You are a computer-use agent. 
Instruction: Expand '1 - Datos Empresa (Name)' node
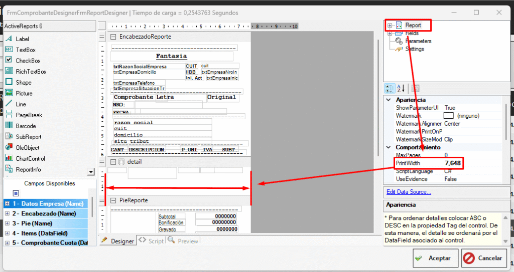pyautogui.click(x=7, y=204)
